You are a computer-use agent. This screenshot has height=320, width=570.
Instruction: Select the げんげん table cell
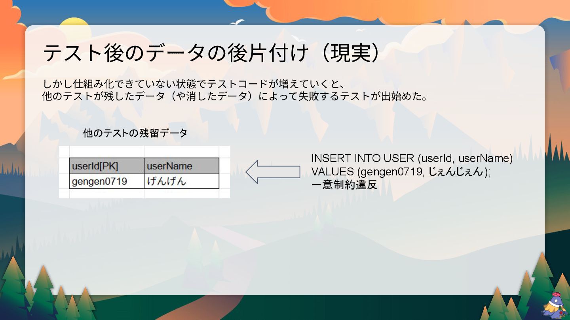tap(181, 181)
